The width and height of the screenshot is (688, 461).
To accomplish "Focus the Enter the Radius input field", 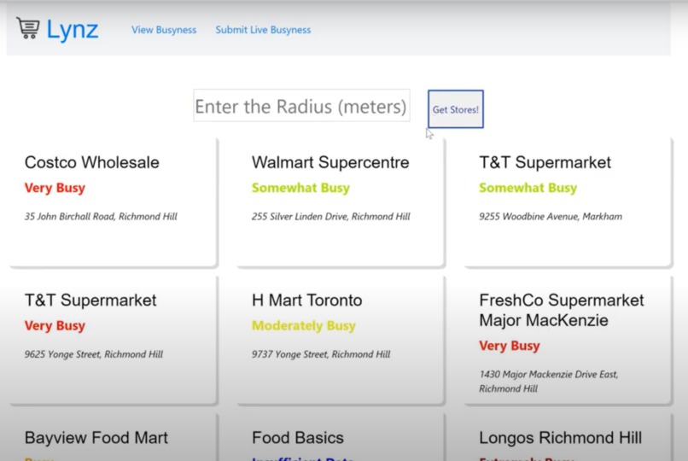I will pyautogui.click(x=301, y=106).
